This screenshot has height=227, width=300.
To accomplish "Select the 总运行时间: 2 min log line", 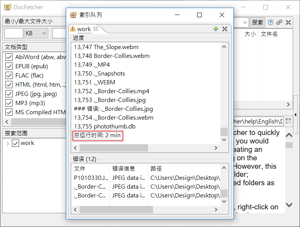I will coord(97,135).
